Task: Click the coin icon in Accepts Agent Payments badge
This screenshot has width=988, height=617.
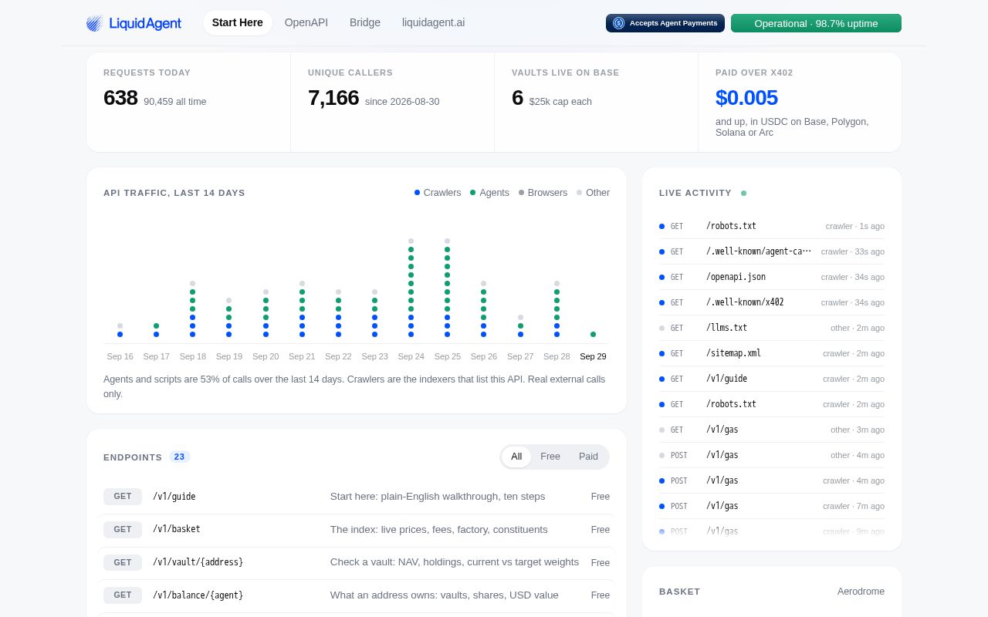Action: click(618, 23)
